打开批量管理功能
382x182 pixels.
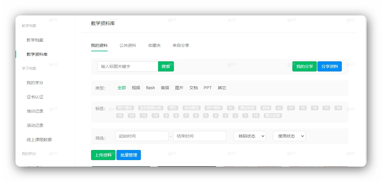tap(128, 155)
